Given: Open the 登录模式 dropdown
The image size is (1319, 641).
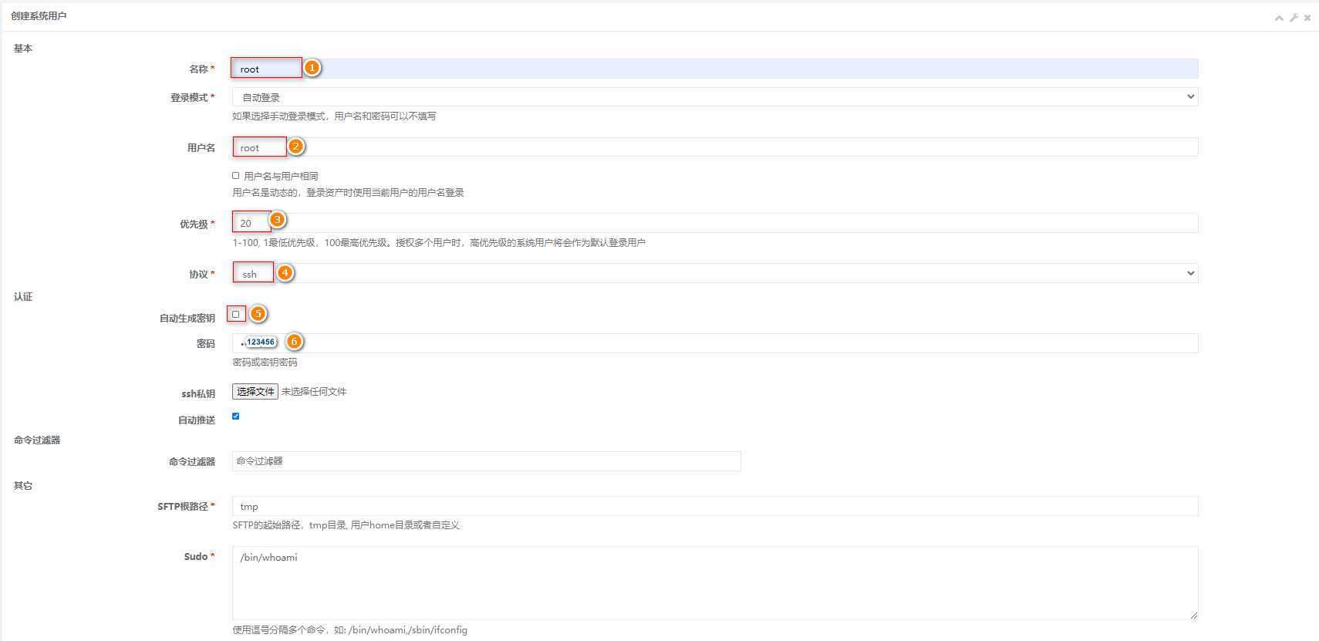Looking at the screenshot, I should (x=715, y=97).
